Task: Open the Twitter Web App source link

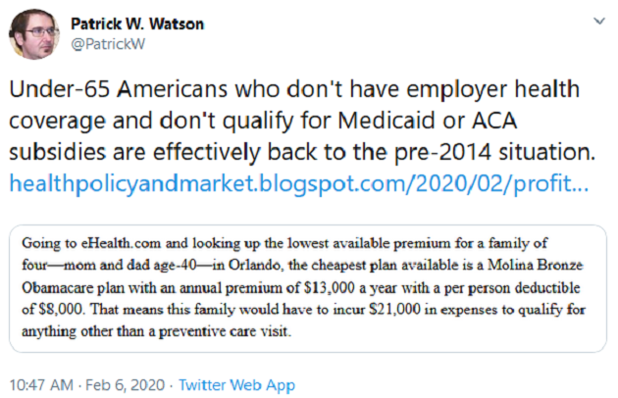Action: (236, 384)
